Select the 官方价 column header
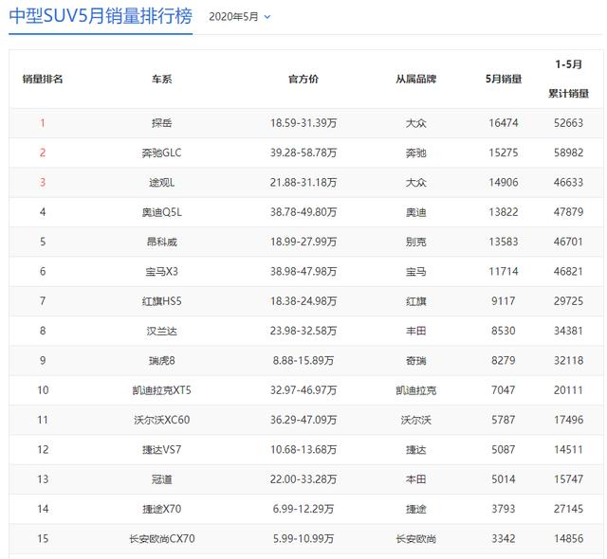Screen dimensions: 607x559 click(x=303, y=80)
